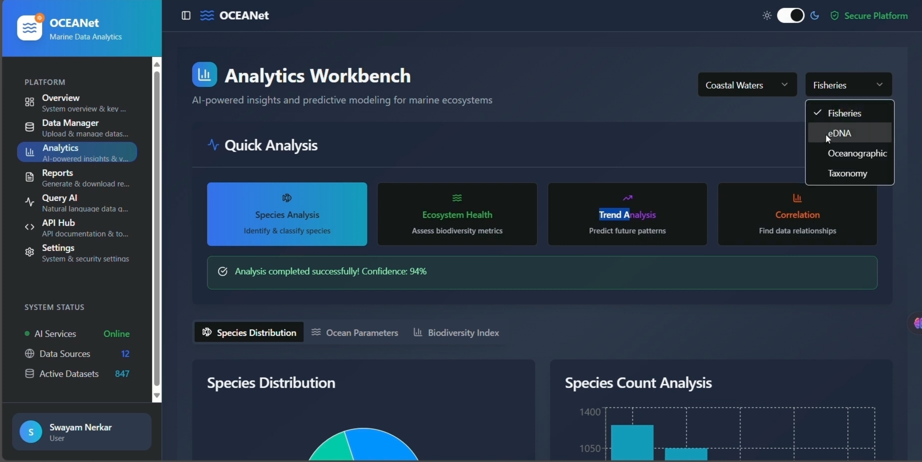This screenshot has height=462, width=922.
Task: Click the Data Sources count 12
Action: point(125,353)
